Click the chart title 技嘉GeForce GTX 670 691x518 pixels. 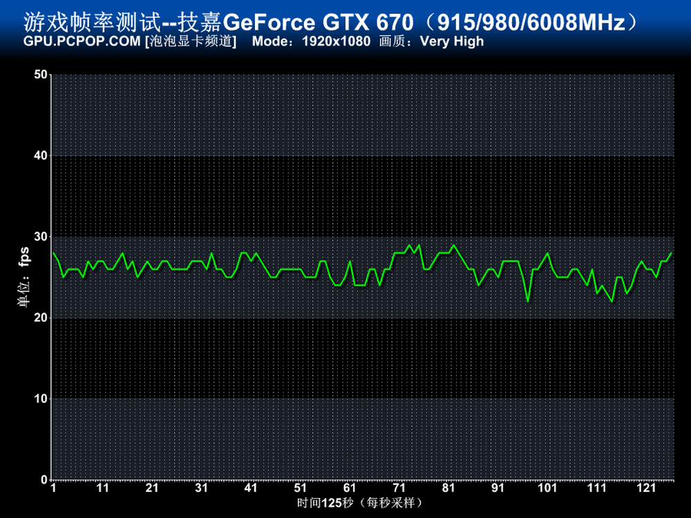[295, 22]
